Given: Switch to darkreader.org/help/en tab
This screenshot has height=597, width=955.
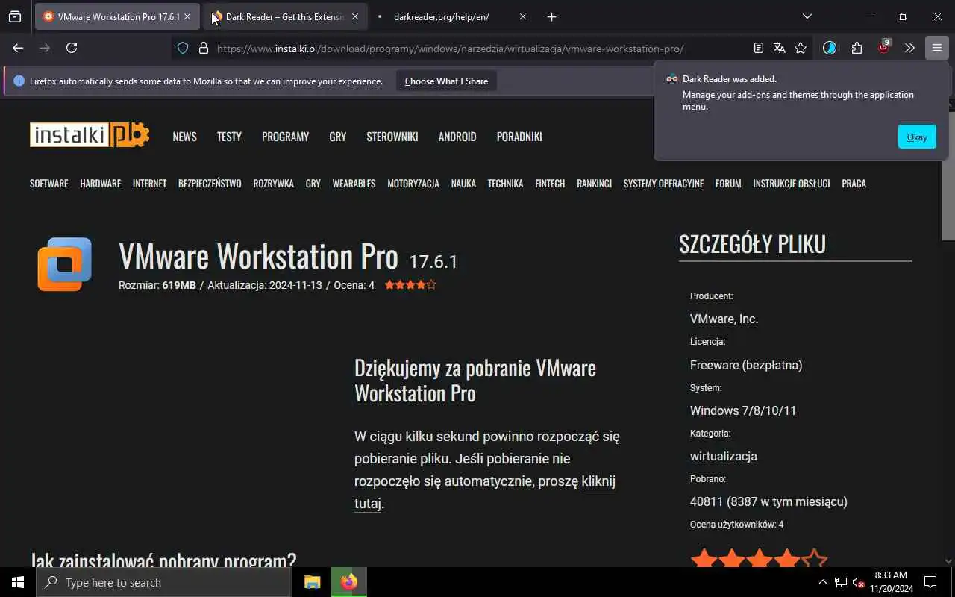Looking at the screenshot, I should coord(453,16).
